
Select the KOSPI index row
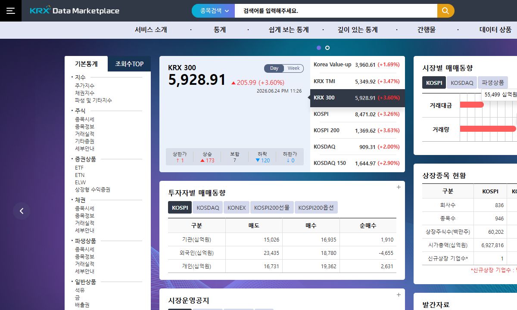(357, 114)
